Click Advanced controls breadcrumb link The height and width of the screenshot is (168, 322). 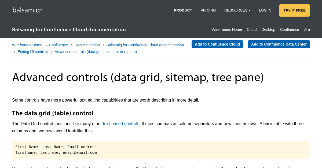96,52
